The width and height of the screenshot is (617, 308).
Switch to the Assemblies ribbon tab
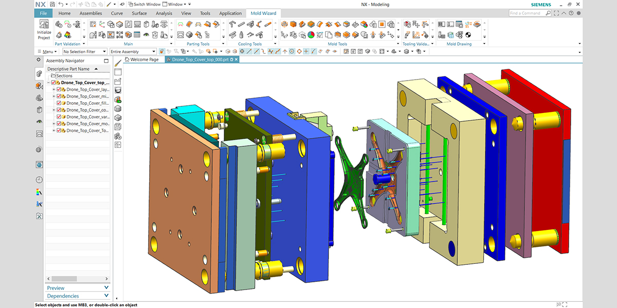pos(90,13)
